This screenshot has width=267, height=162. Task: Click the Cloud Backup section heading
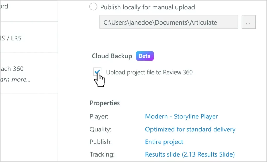112,56
